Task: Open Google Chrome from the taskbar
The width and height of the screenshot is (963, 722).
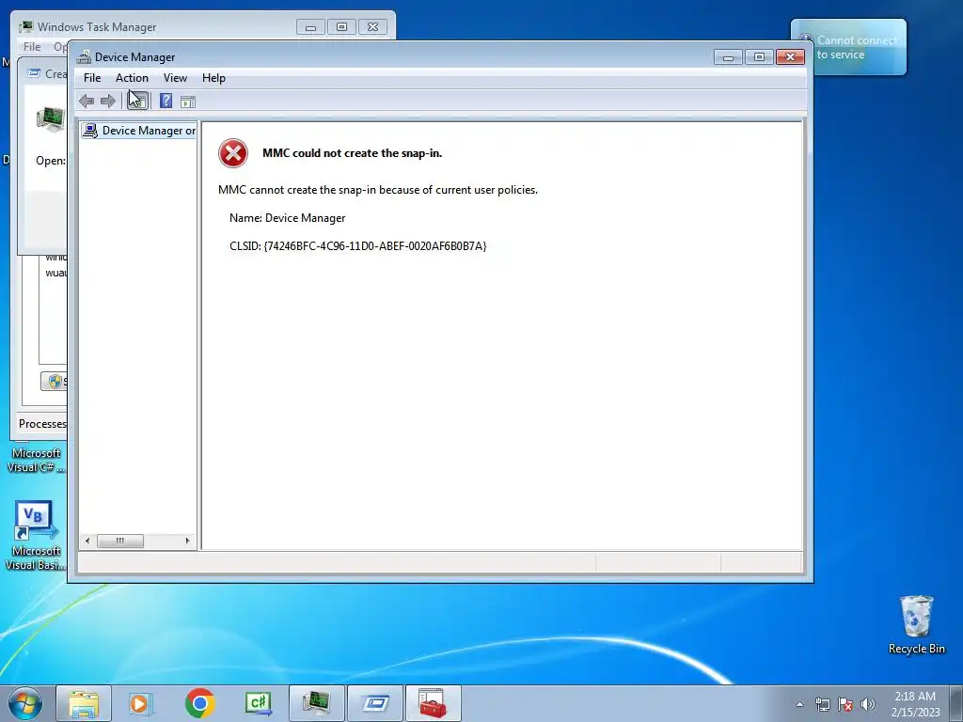Action: (x=199, y=703)
